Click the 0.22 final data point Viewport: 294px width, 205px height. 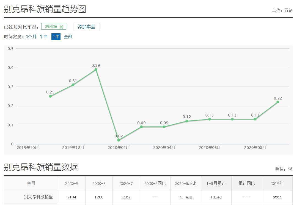(278, 102)
